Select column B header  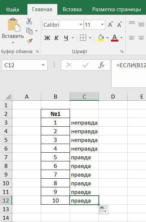(56, 96)
